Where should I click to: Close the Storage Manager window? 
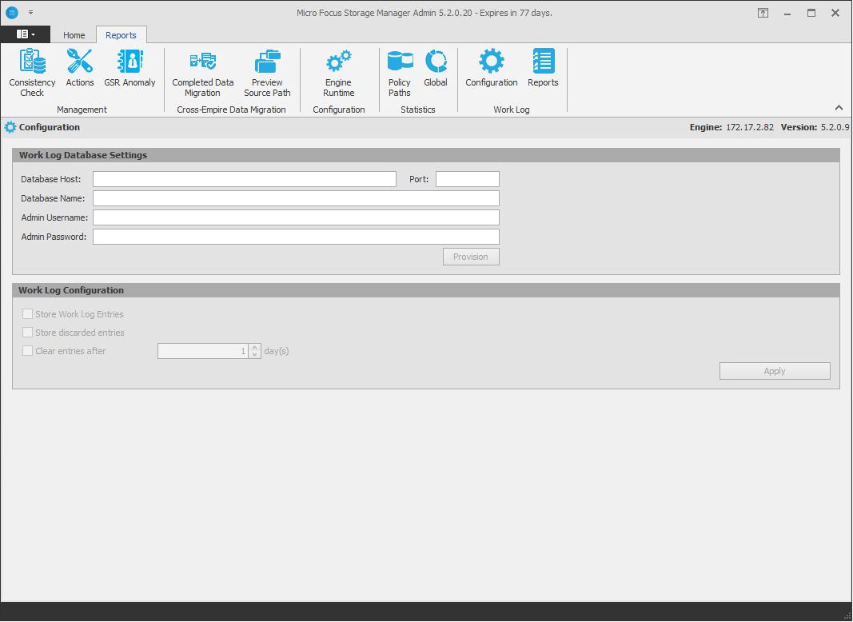click(835, 13)
